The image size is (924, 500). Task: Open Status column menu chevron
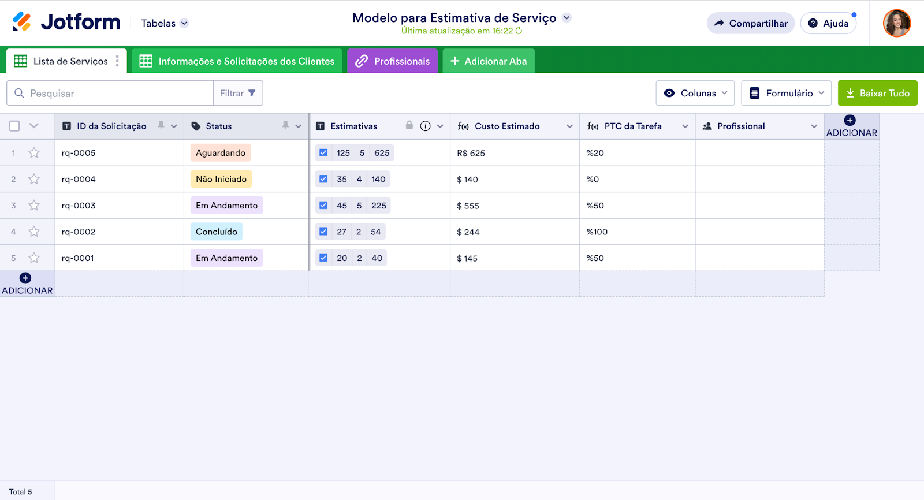point(299,126)
